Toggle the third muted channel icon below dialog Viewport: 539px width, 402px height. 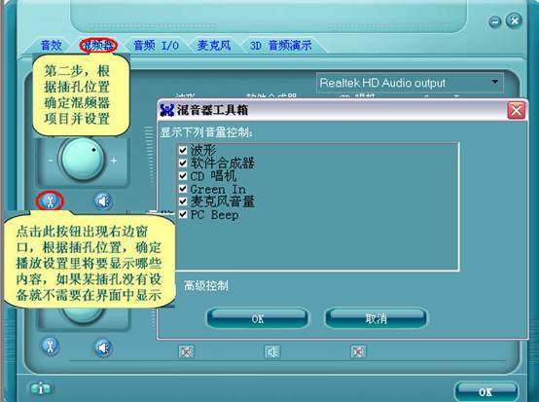click(358, 351)
